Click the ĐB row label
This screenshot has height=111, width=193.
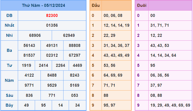click(x=9, y=16)
